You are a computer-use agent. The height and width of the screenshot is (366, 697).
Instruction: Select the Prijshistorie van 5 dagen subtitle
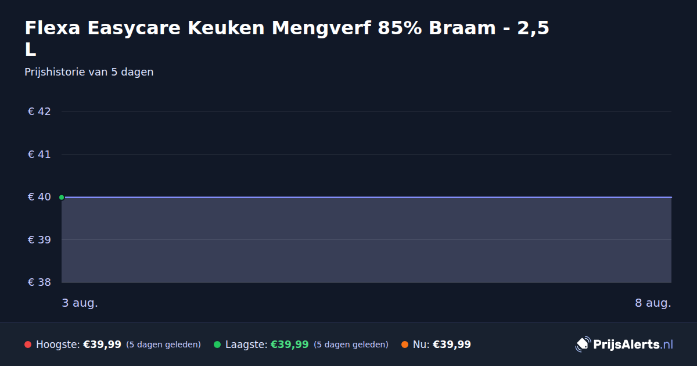pyautogui.click(x=89, y=72)
